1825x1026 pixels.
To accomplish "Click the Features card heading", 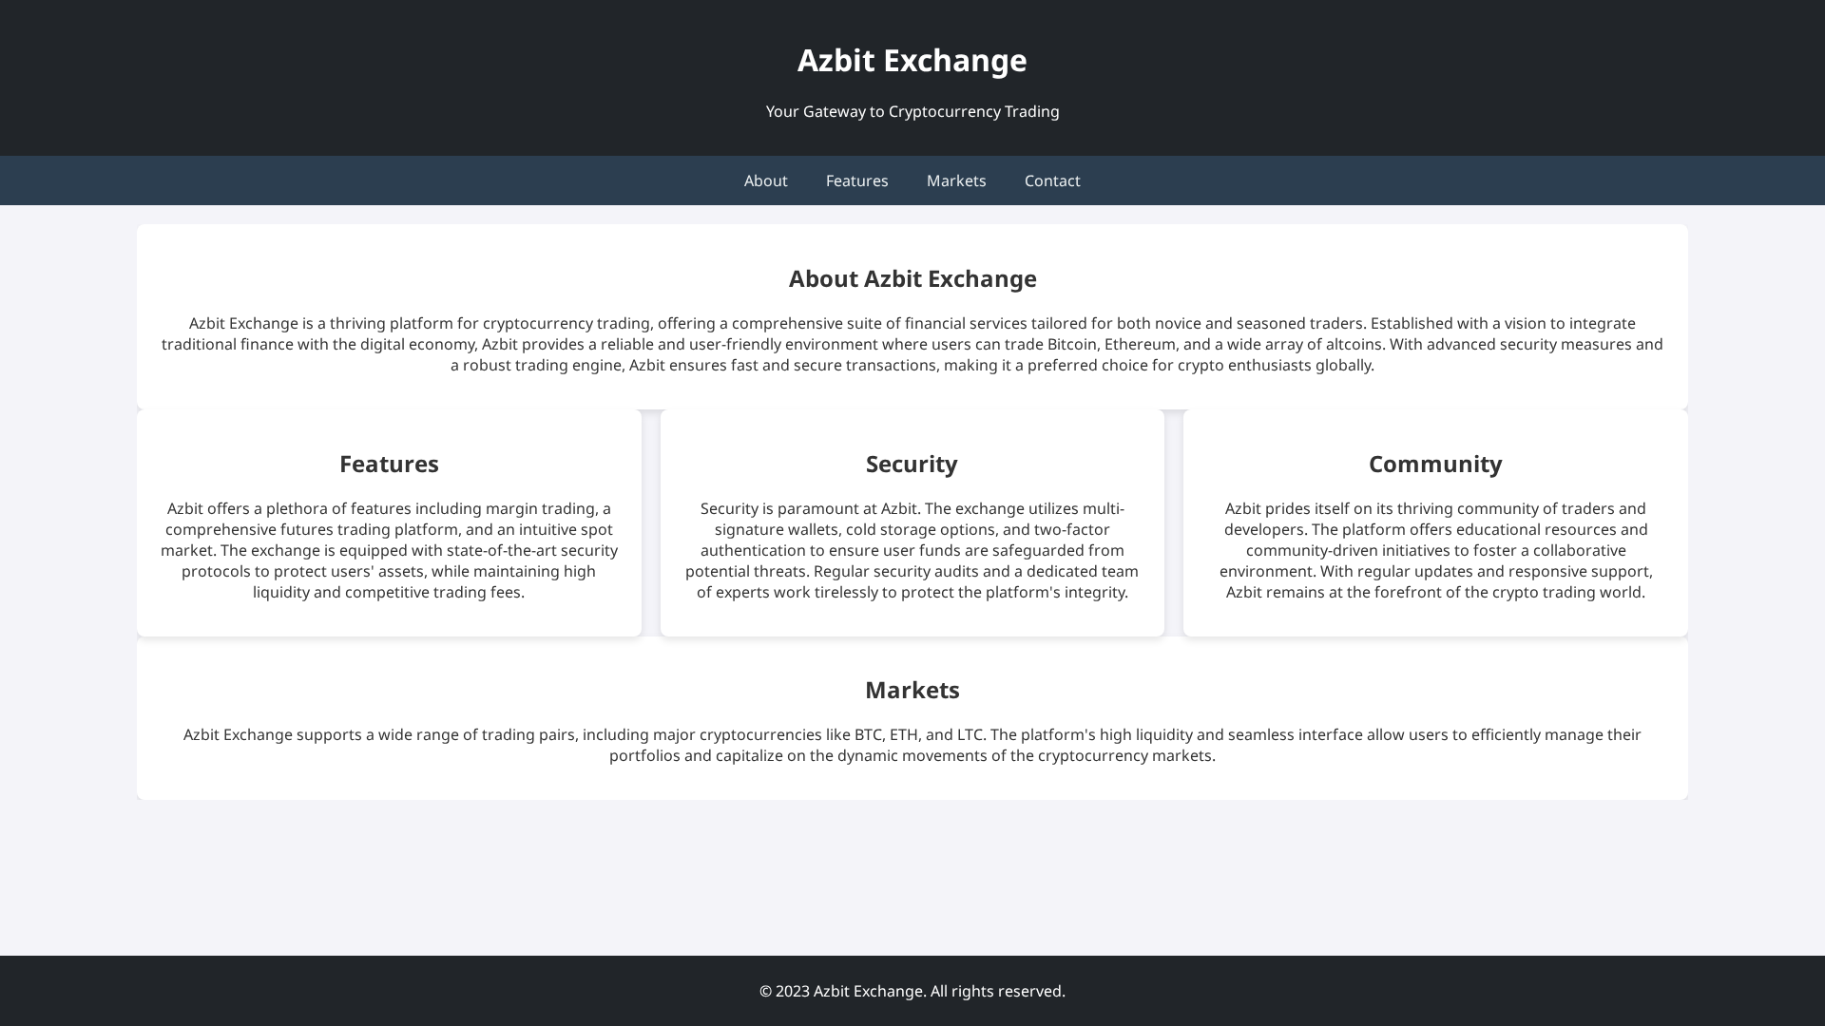I will point(388,464).
